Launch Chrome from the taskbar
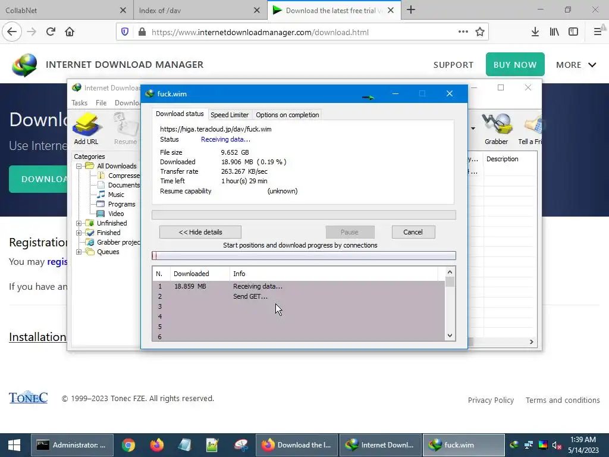 (x=128, y=445)
